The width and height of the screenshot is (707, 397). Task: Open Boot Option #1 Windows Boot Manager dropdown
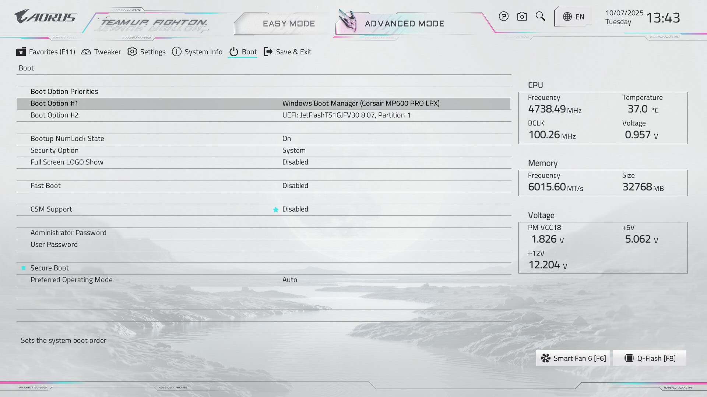[360, 103]
